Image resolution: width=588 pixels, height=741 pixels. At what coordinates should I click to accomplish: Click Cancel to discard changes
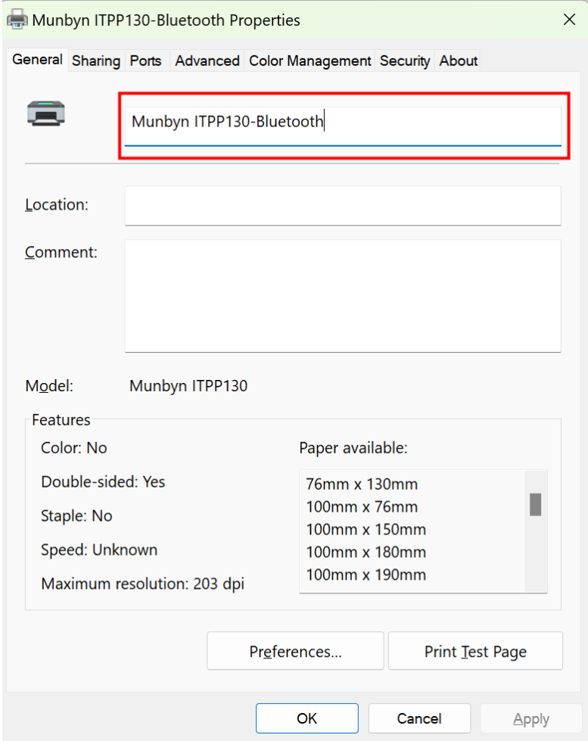[419, 718]
